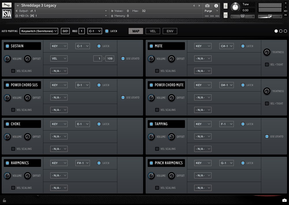
Task: Enable Vel Scaling for Sustain
Action: [x=13, y=71]
